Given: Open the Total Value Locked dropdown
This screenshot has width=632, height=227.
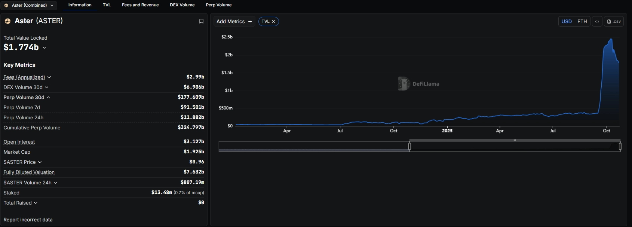Looking at the screenshot, I should (45, 47).
